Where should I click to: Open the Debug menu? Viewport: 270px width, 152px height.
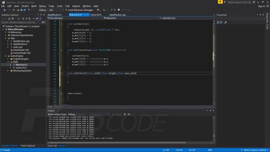pyautogui.click(x=42, y=6)
